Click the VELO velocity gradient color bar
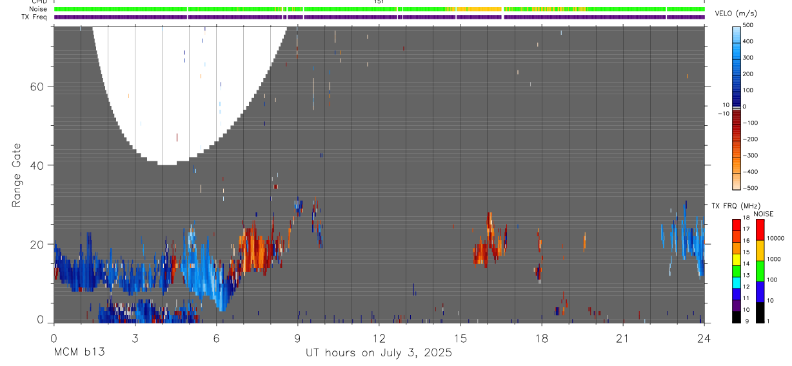 [737, 107]
